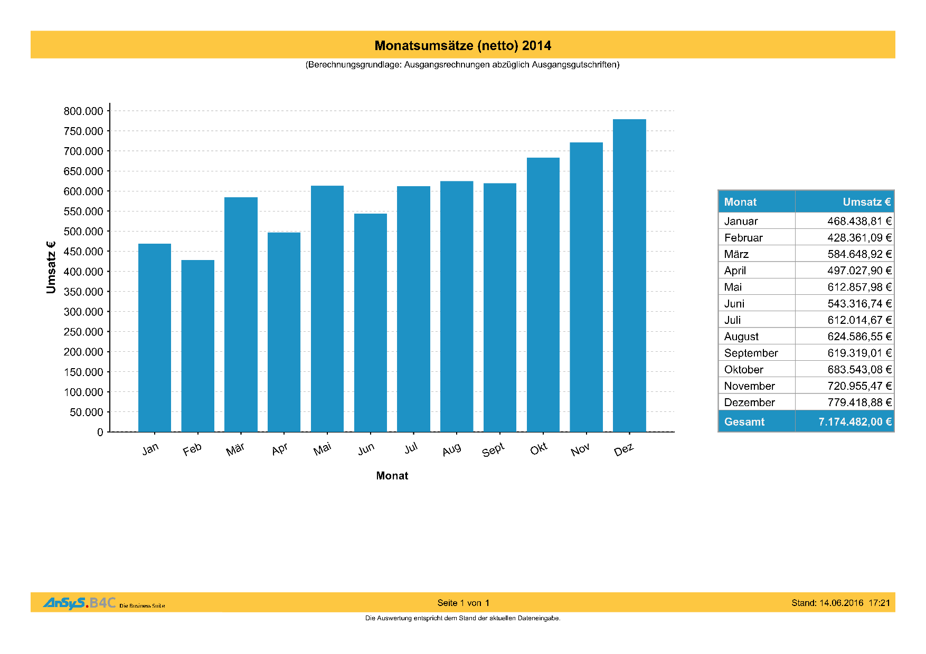Viewport: 926px width, 654px height.
Task: Click the Berechnungsgrundlage subtitle text
Action: point(462,65)
